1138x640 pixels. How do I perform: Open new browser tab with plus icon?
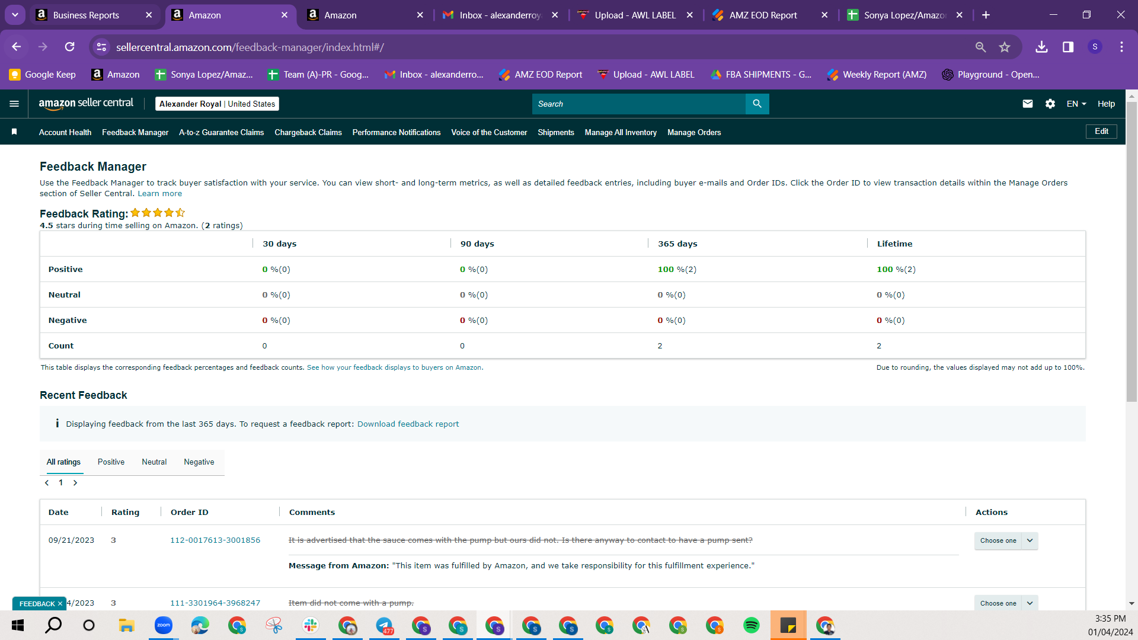click(986, 15)
